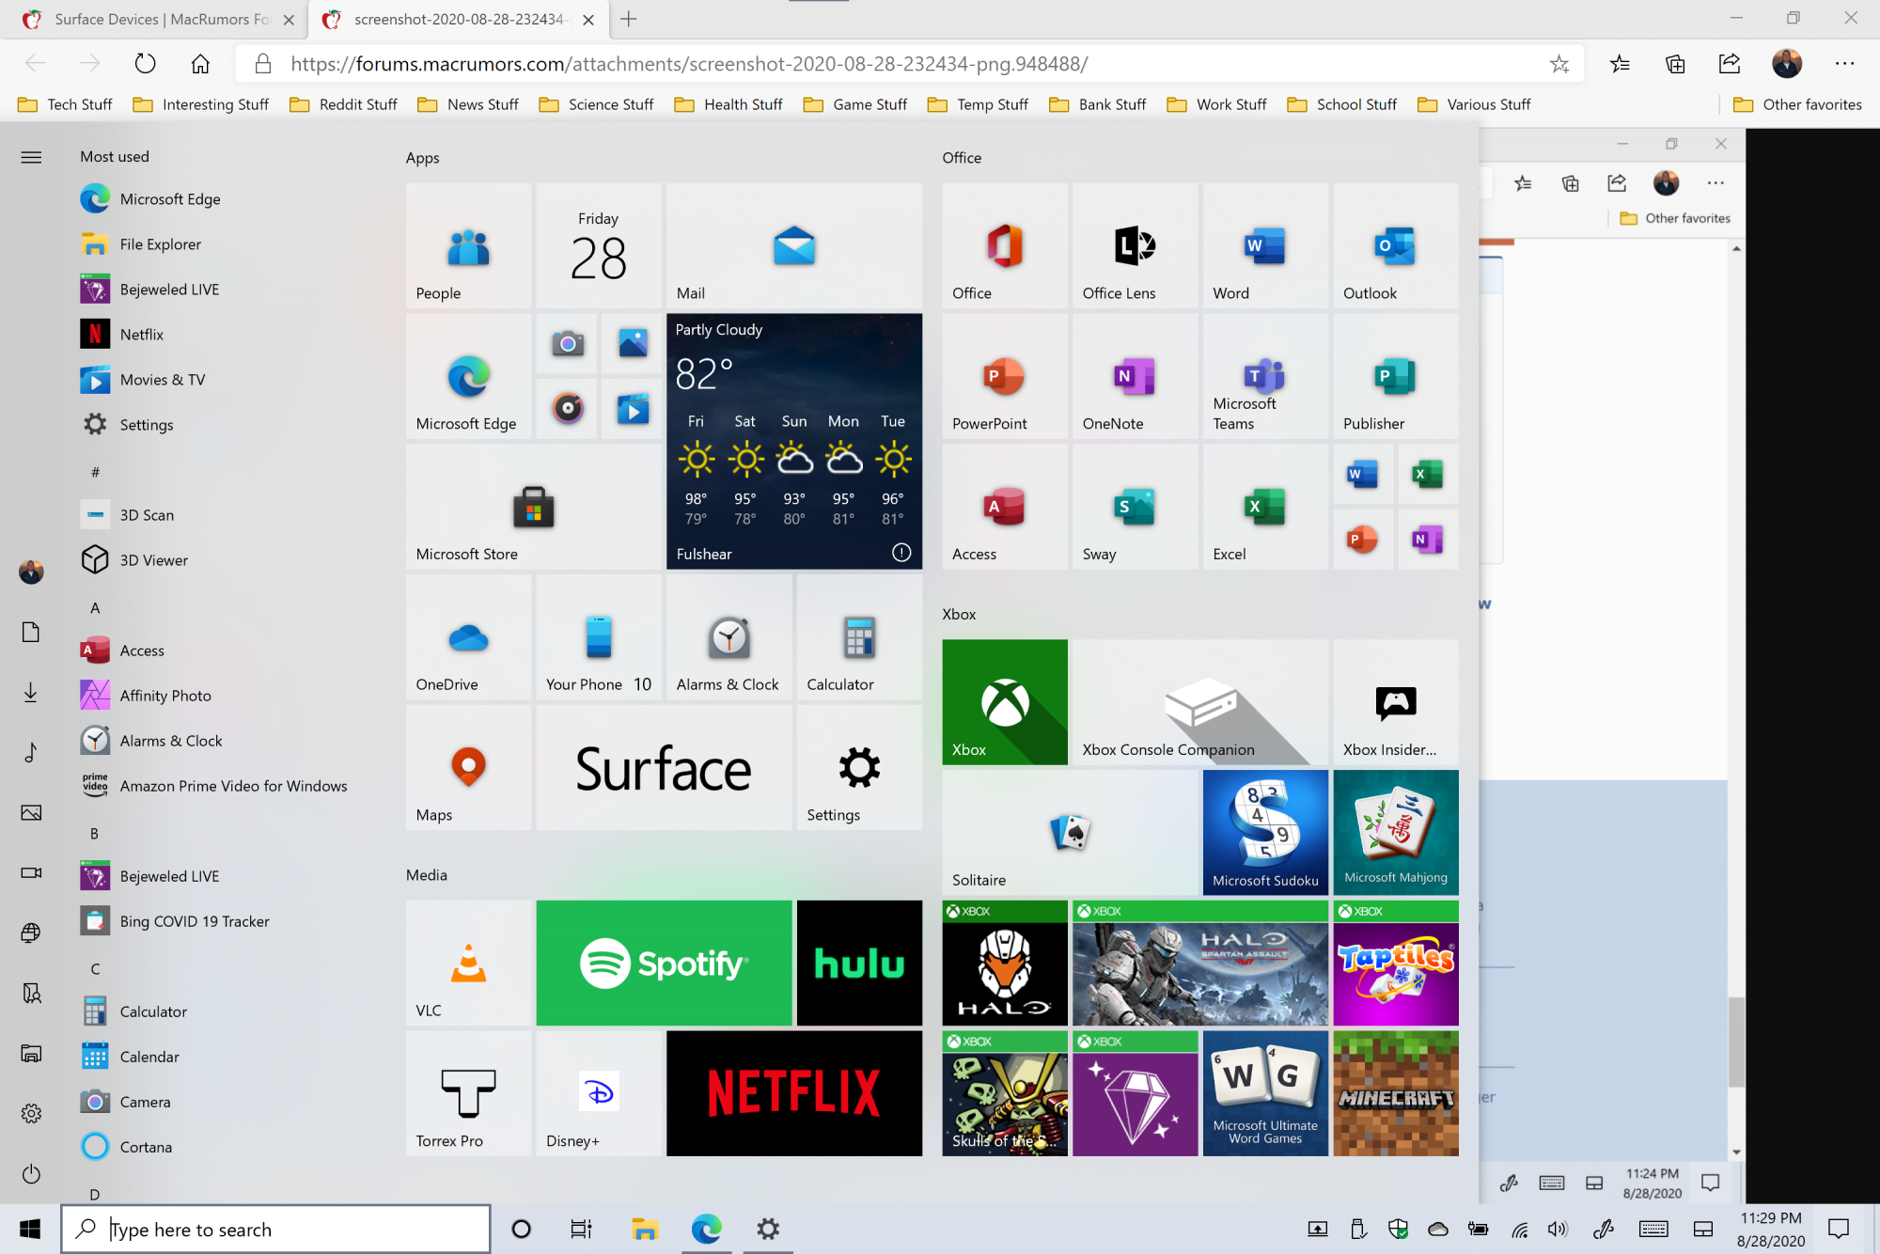
Task: Open the School Stuff favorites folder
Action: (x=1342, y=104)
